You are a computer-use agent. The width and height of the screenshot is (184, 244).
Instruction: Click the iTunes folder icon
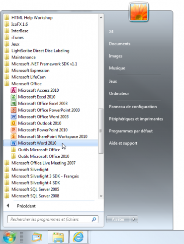6,37
